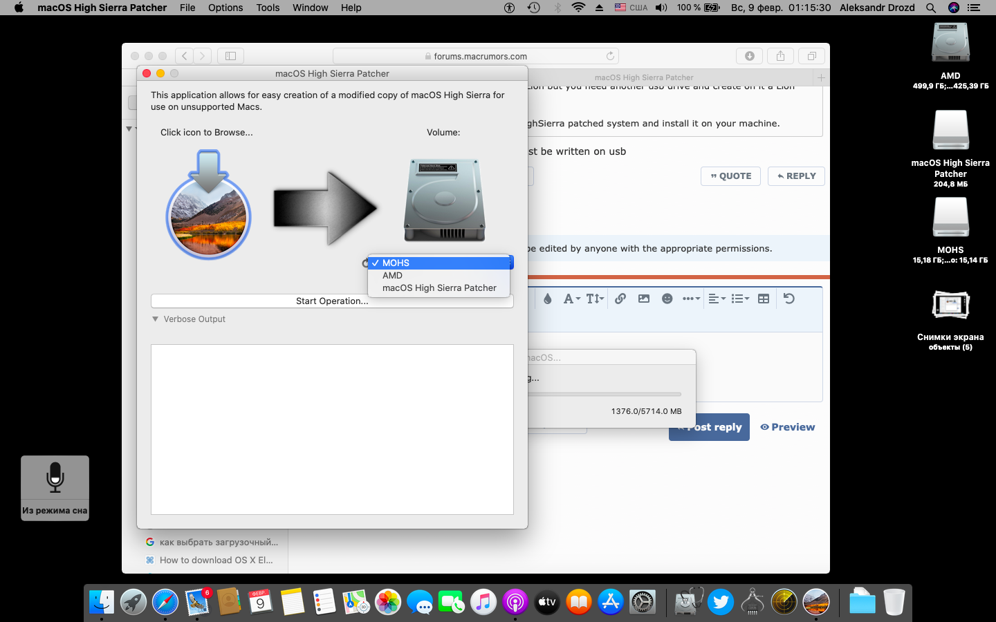Open the Apple menu

(x=19, y=8)
